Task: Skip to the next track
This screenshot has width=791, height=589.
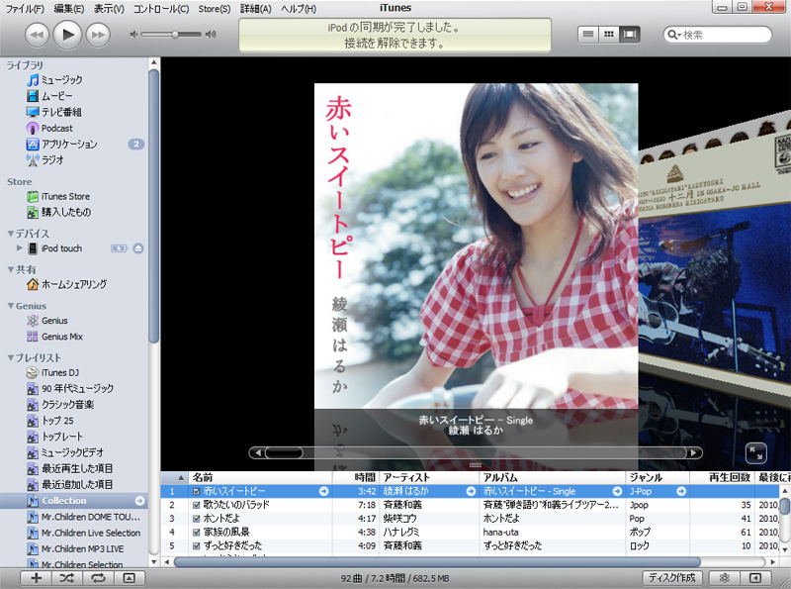Action: click(98, 35)
